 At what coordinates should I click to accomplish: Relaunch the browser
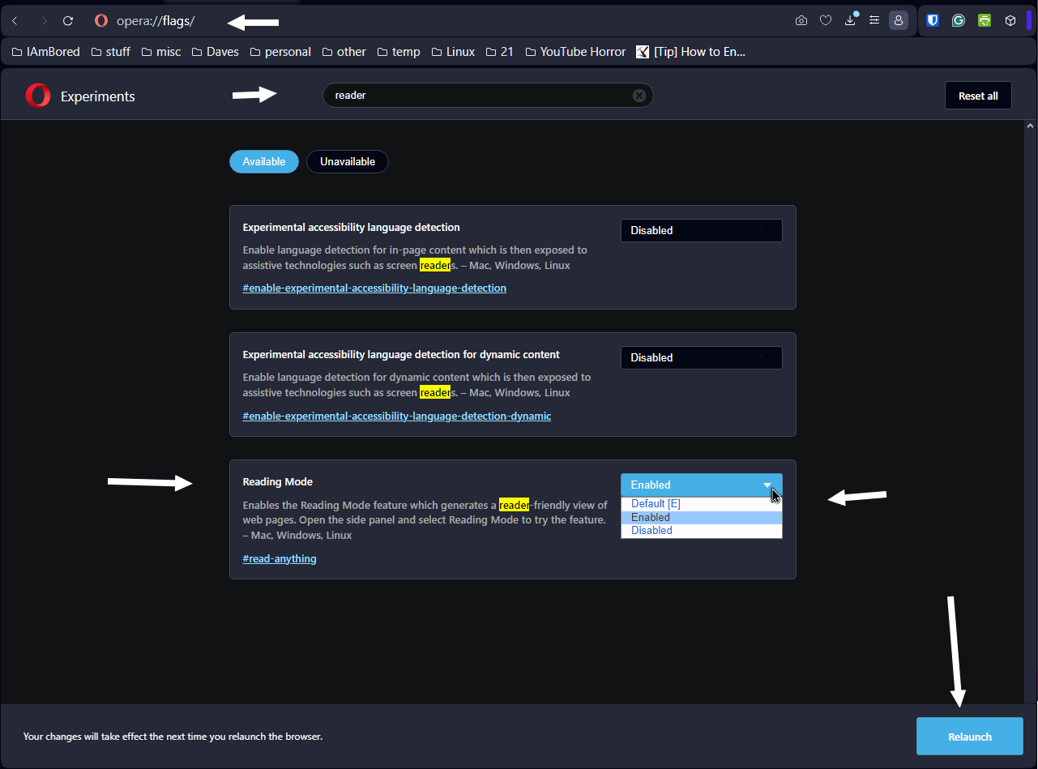click(970, 737)
